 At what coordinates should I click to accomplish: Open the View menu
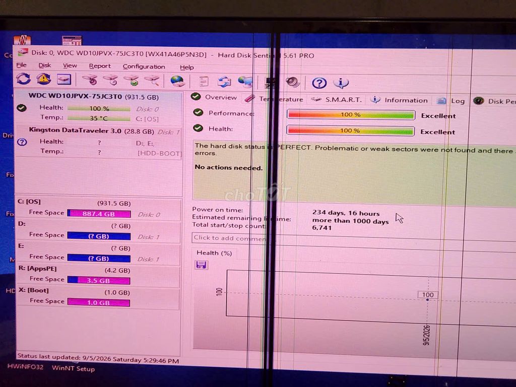click(x=70, y=66)
